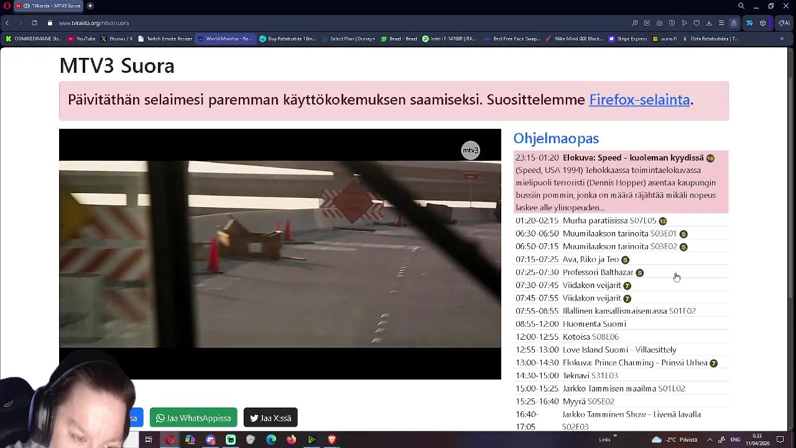The height and width of the screenshot is (448, 796).
Task: Open a new browser tab
Action: tap(90, 6)
